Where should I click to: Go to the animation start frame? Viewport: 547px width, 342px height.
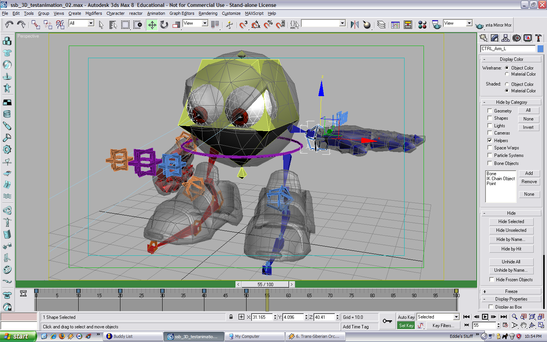[x=466, y=317]
